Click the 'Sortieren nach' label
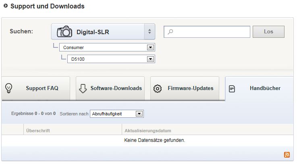 point(74,114)
